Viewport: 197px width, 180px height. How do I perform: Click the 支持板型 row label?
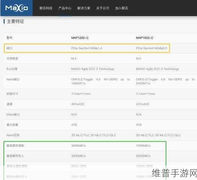pos(12,59)
